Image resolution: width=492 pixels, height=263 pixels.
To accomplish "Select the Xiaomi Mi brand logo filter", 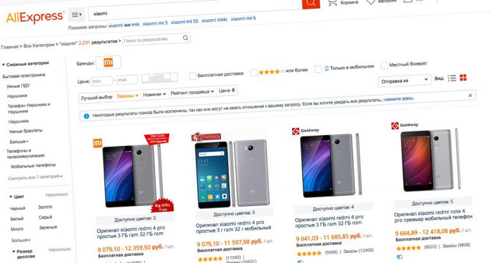I will point(108,62).
